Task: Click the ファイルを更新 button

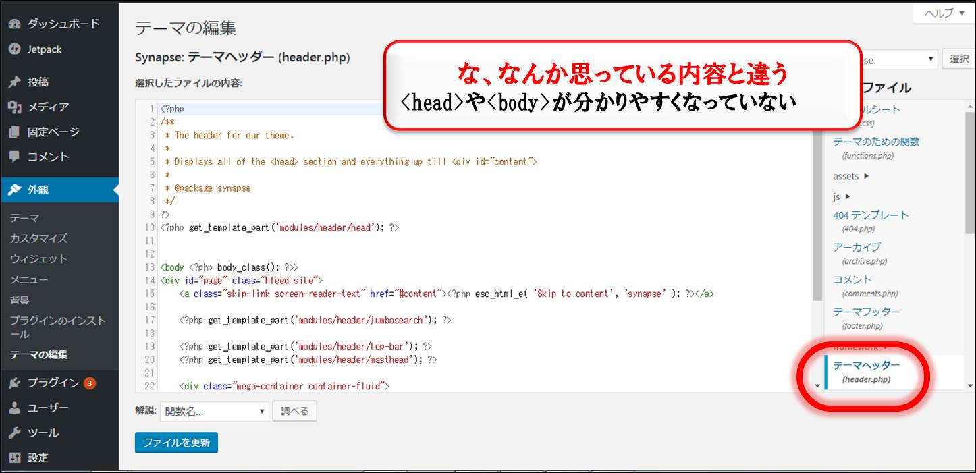Action: 176,443
